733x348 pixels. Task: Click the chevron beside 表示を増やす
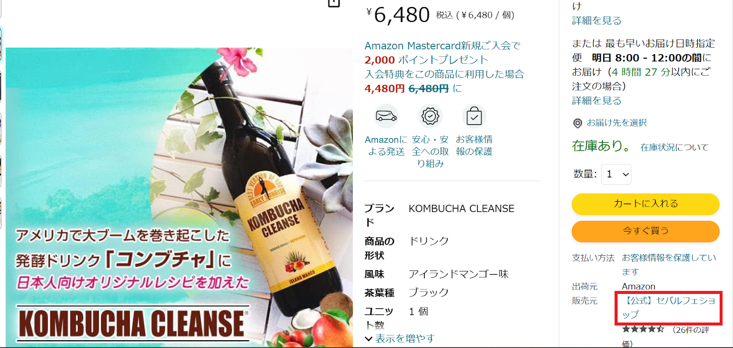[368, 339]
